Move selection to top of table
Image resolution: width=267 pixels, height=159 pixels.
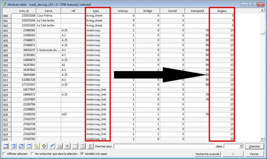click(13, 146)
